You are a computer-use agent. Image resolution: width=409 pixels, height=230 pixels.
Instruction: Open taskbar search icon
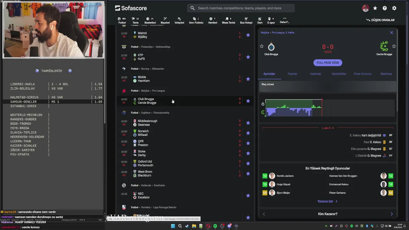pyautogui.click(x=180, y=226)
